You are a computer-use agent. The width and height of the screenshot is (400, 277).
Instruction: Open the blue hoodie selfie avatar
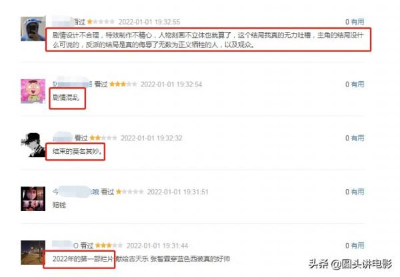(33, 29)
